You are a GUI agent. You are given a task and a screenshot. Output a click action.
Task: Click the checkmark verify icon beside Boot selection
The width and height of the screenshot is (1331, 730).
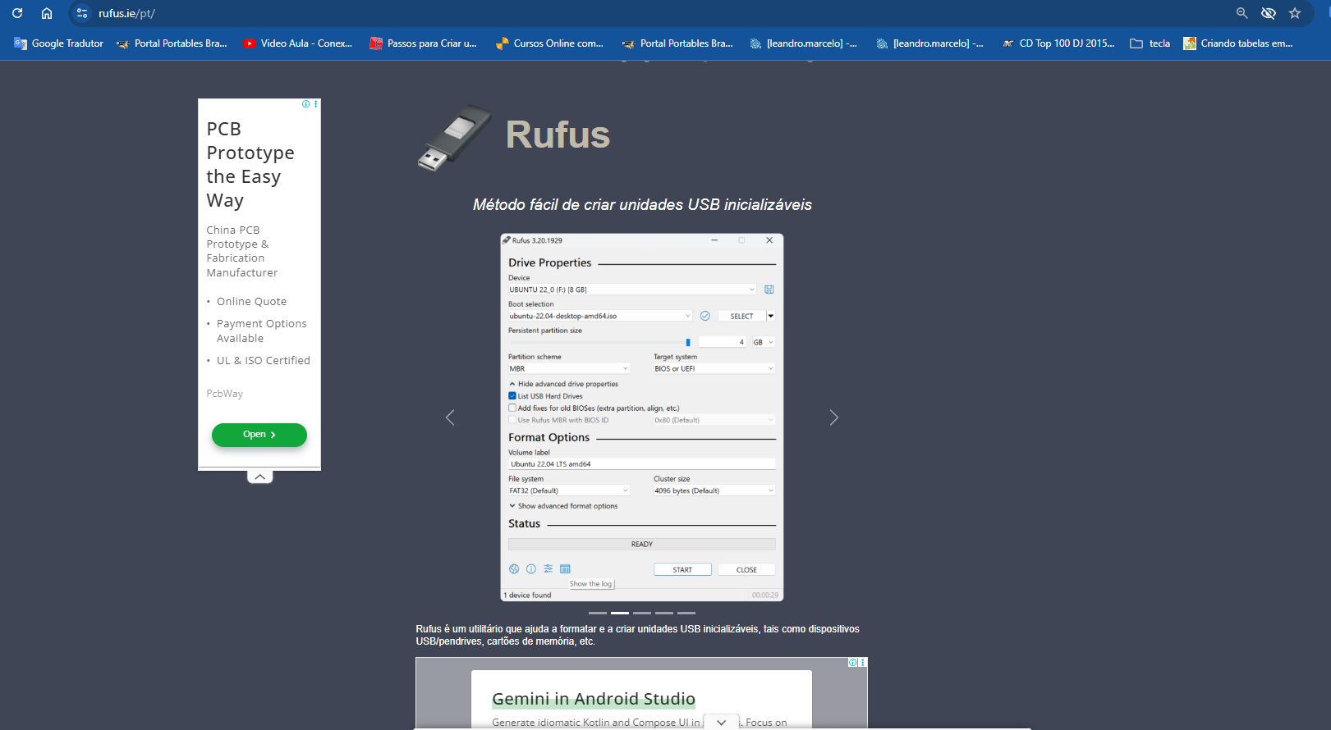pyautogui.click(x=705, y=316)
